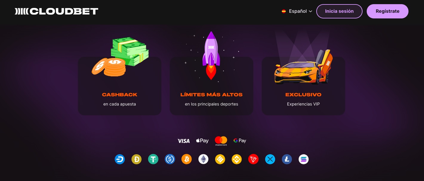Viewport: 424px width, 181px height.
Task: Click the Cloudbet logo
Action: pyautogui.click(x=56, y=11)
